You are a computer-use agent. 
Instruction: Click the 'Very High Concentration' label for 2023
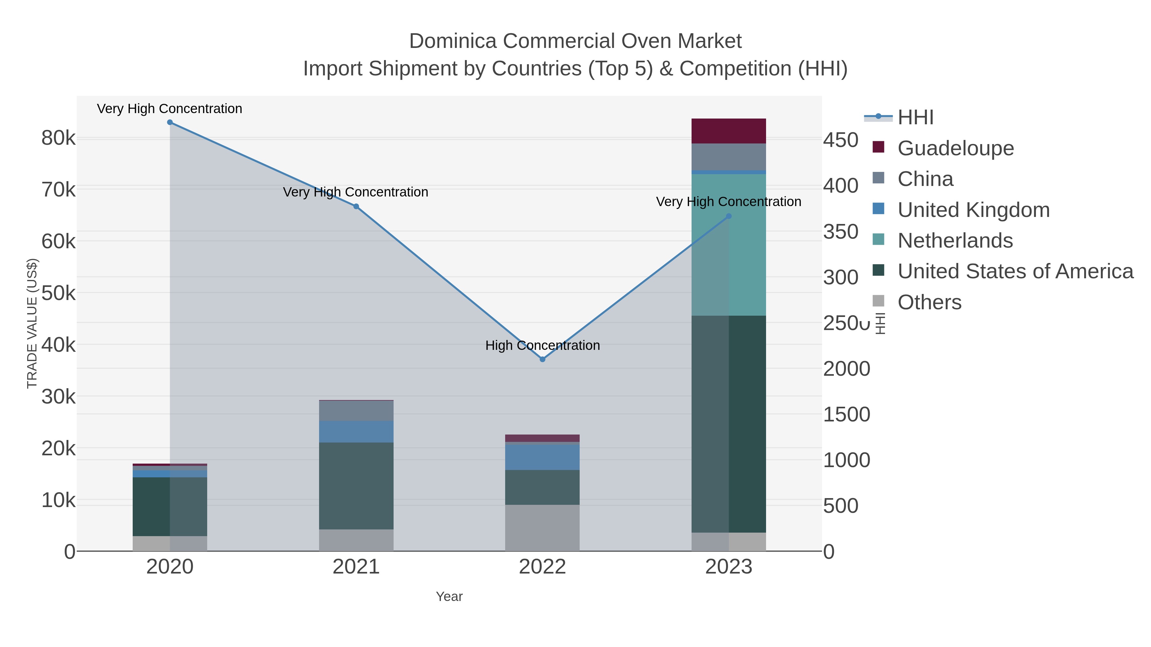pyautogui.click(x=729, y=202)
